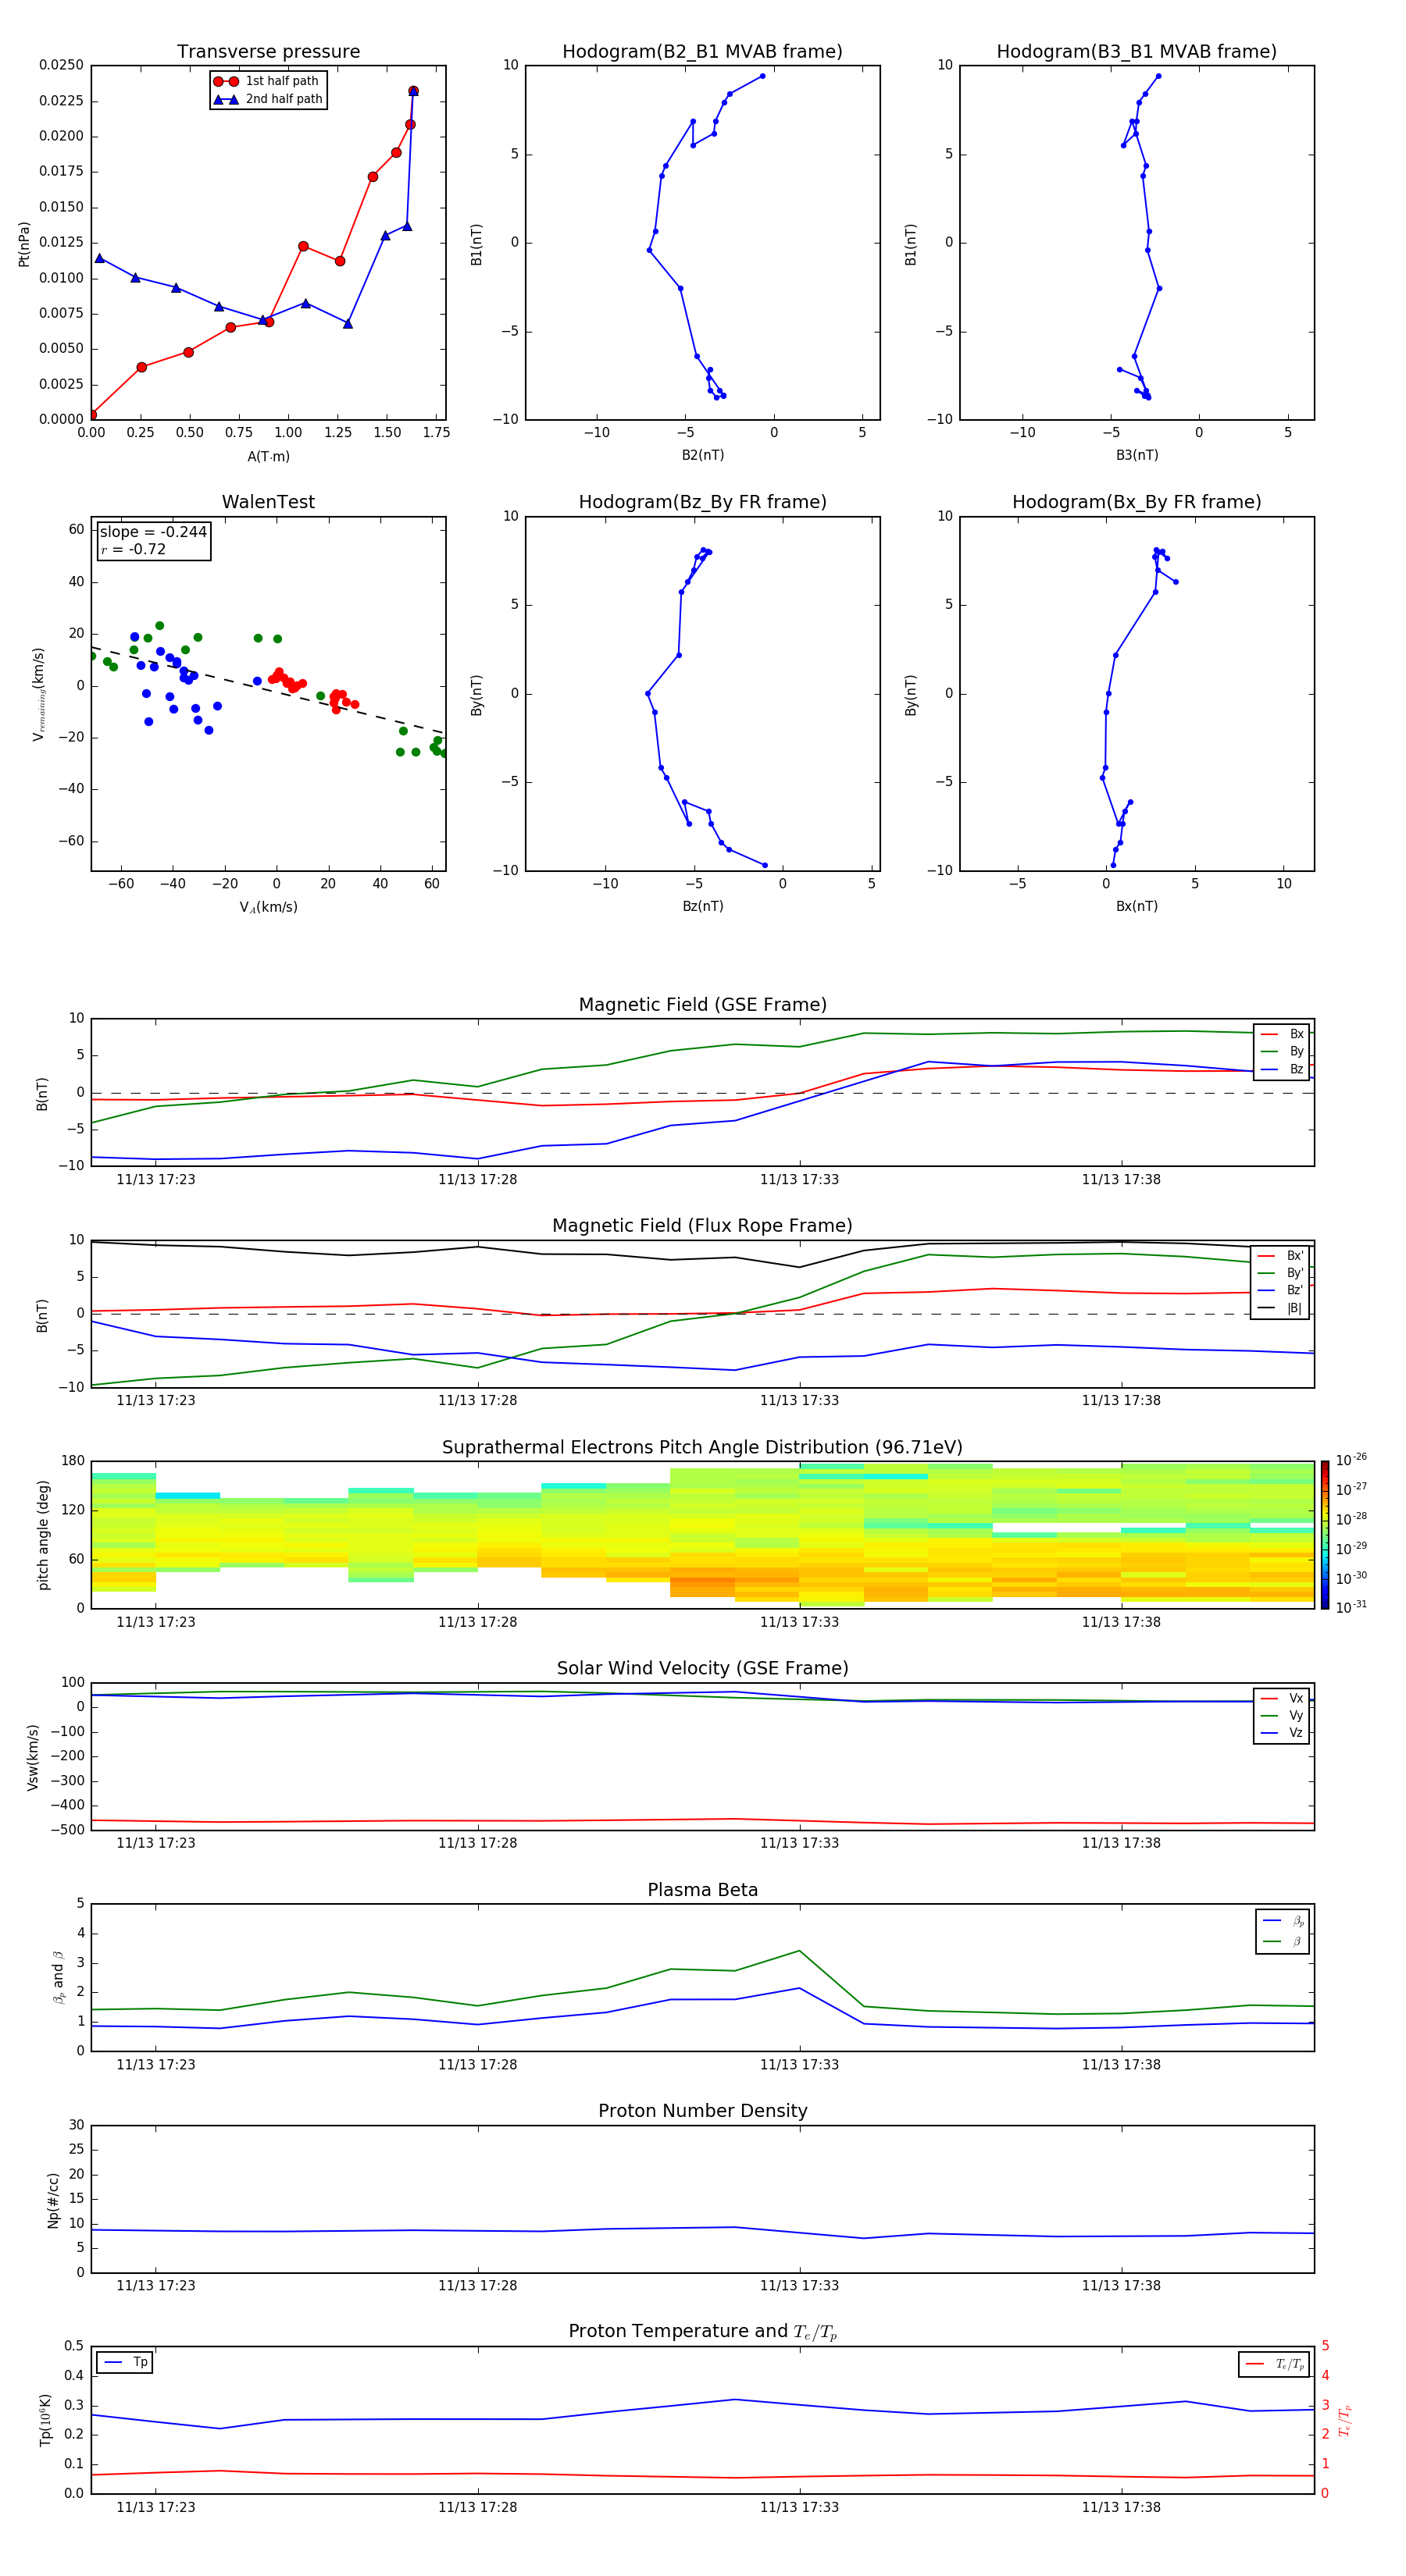Click the Suprathermal Electrons Pitch Angle Distribution title
This screenshot has width=1406, height=2576.
702,1448
